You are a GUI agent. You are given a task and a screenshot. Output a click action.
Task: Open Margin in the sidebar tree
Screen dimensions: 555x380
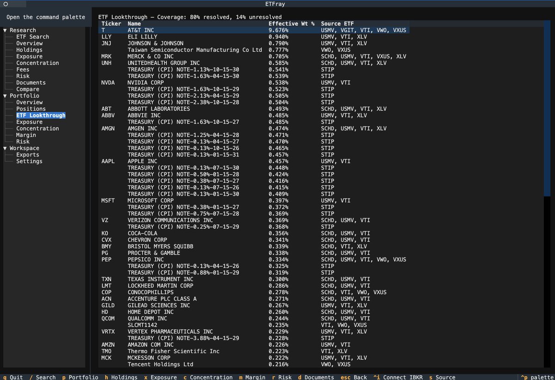pos(26,135)
